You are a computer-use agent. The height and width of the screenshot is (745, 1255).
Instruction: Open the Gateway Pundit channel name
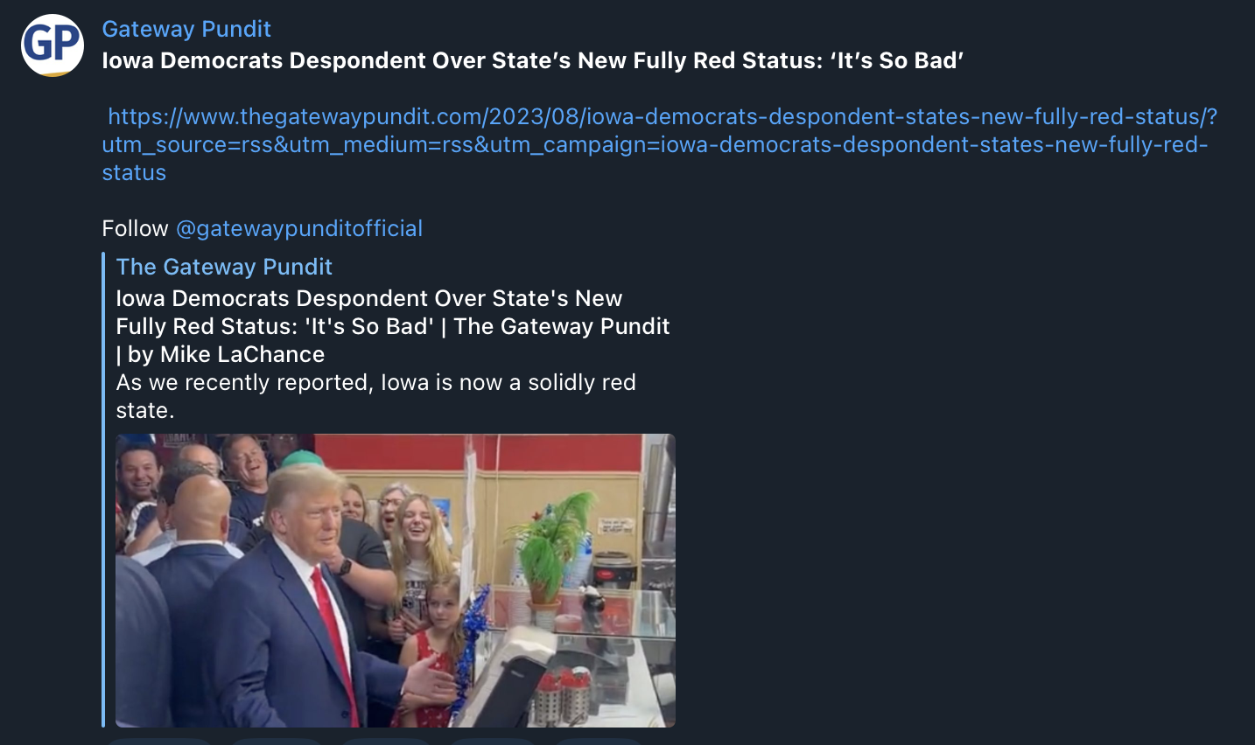tap(186, 29)
